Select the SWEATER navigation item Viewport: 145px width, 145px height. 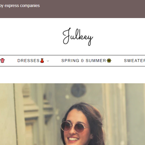pyautogui.click(x=135, y=61)
